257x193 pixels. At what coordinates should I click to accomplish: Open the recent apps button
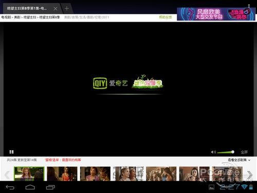(50, 187)
